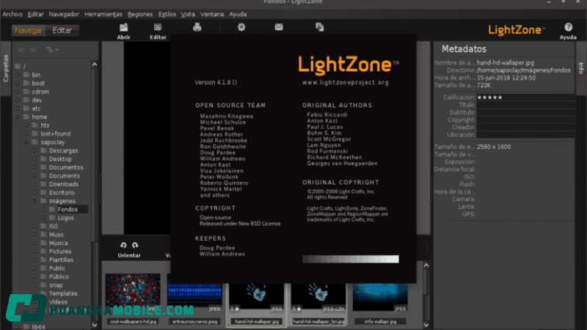The image size is (587, 330).
Task: Click the www.lightzoneproject.org link
Action: click(345, 83)
